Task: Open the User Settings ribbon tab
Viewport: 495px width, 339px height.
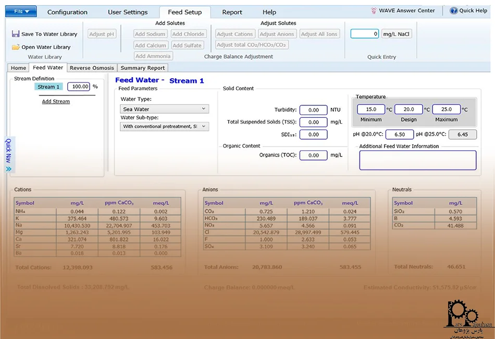Action: (x=128, y=12)
